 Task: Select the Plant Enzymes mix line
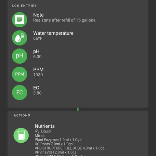[58, 140]
